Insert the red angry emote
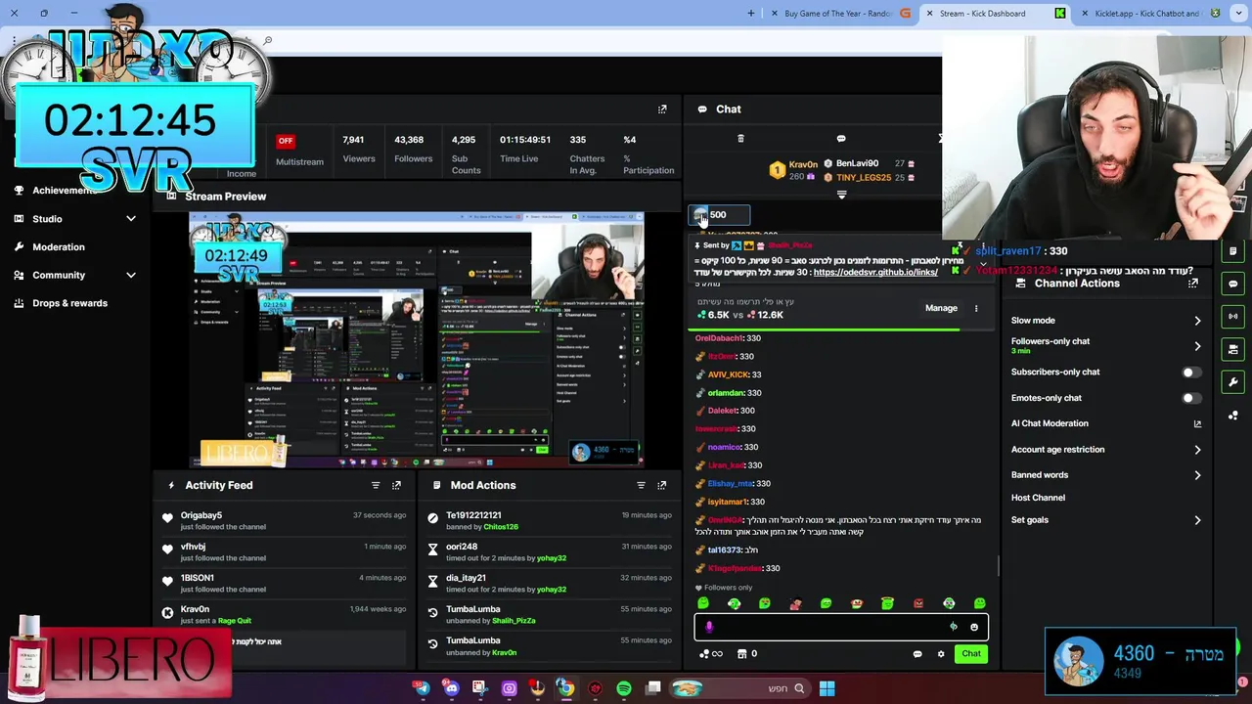1252x704 pixels. click(917, 603)
